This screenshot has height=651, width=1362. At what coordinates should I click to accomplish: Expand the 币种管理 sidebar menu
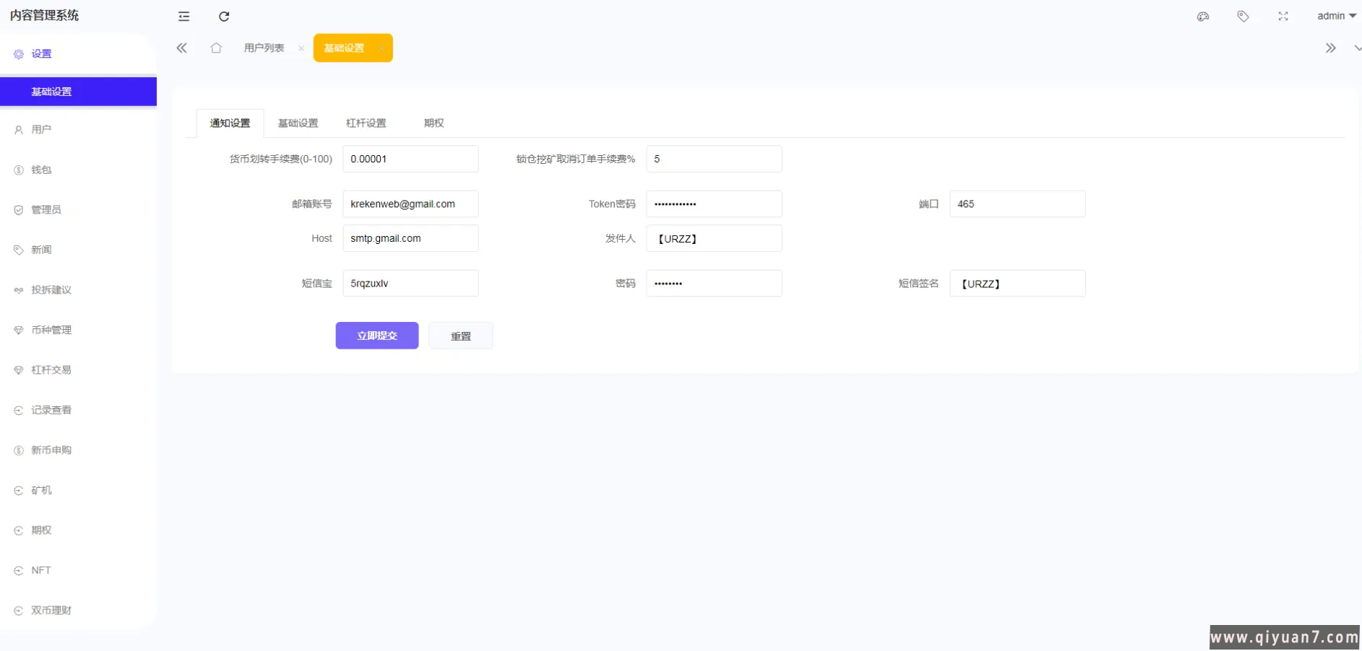click(x=51, y=331)
